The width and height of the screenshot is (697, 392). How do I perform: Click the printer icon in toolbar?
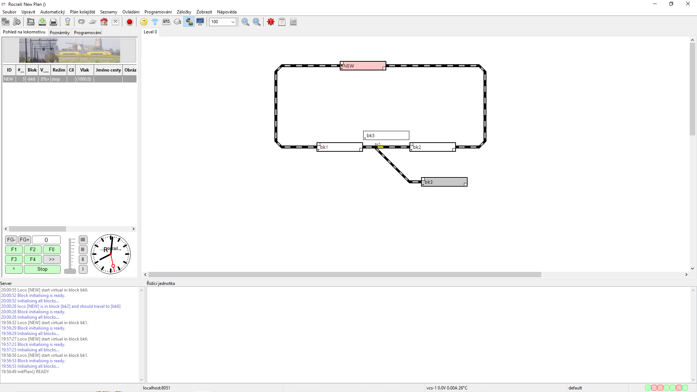[x=53, y=22]
